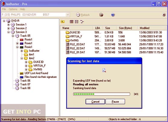Click the XWING folder icon in file list
Image resolution: width=168 pixels, height=122 pixels.
[x=68, y=40]
